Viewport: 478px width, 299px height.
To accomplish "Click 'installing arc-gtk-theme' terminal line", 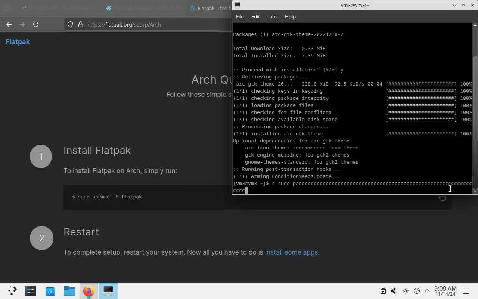I will click(278, 134).
